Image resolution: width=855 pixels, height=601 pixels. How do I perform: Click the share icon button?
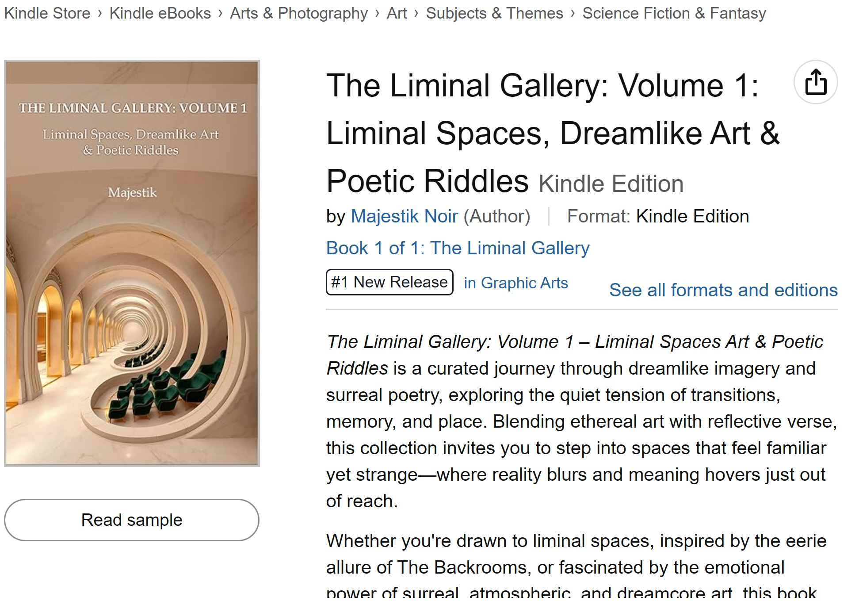coord(815,82)
